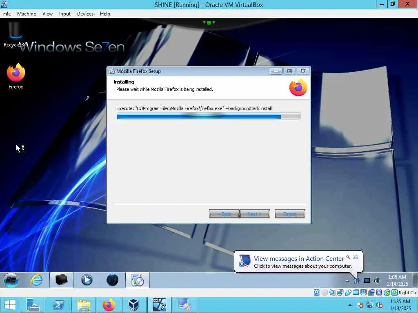This screenshot has width=418, height=313.
Task: Click the host muted speaker tray icon
Action: click(x=380, y=305)
